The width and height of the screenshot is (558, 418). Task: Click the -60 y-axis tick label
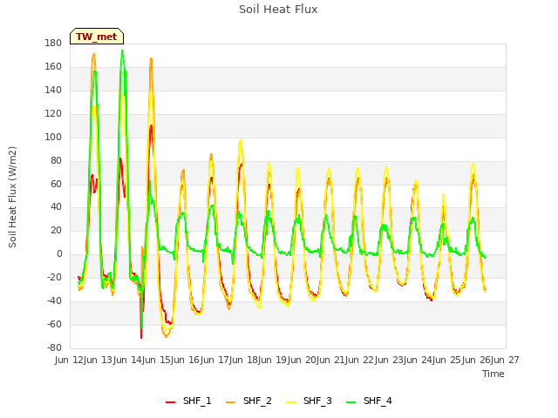pos(54,324)
